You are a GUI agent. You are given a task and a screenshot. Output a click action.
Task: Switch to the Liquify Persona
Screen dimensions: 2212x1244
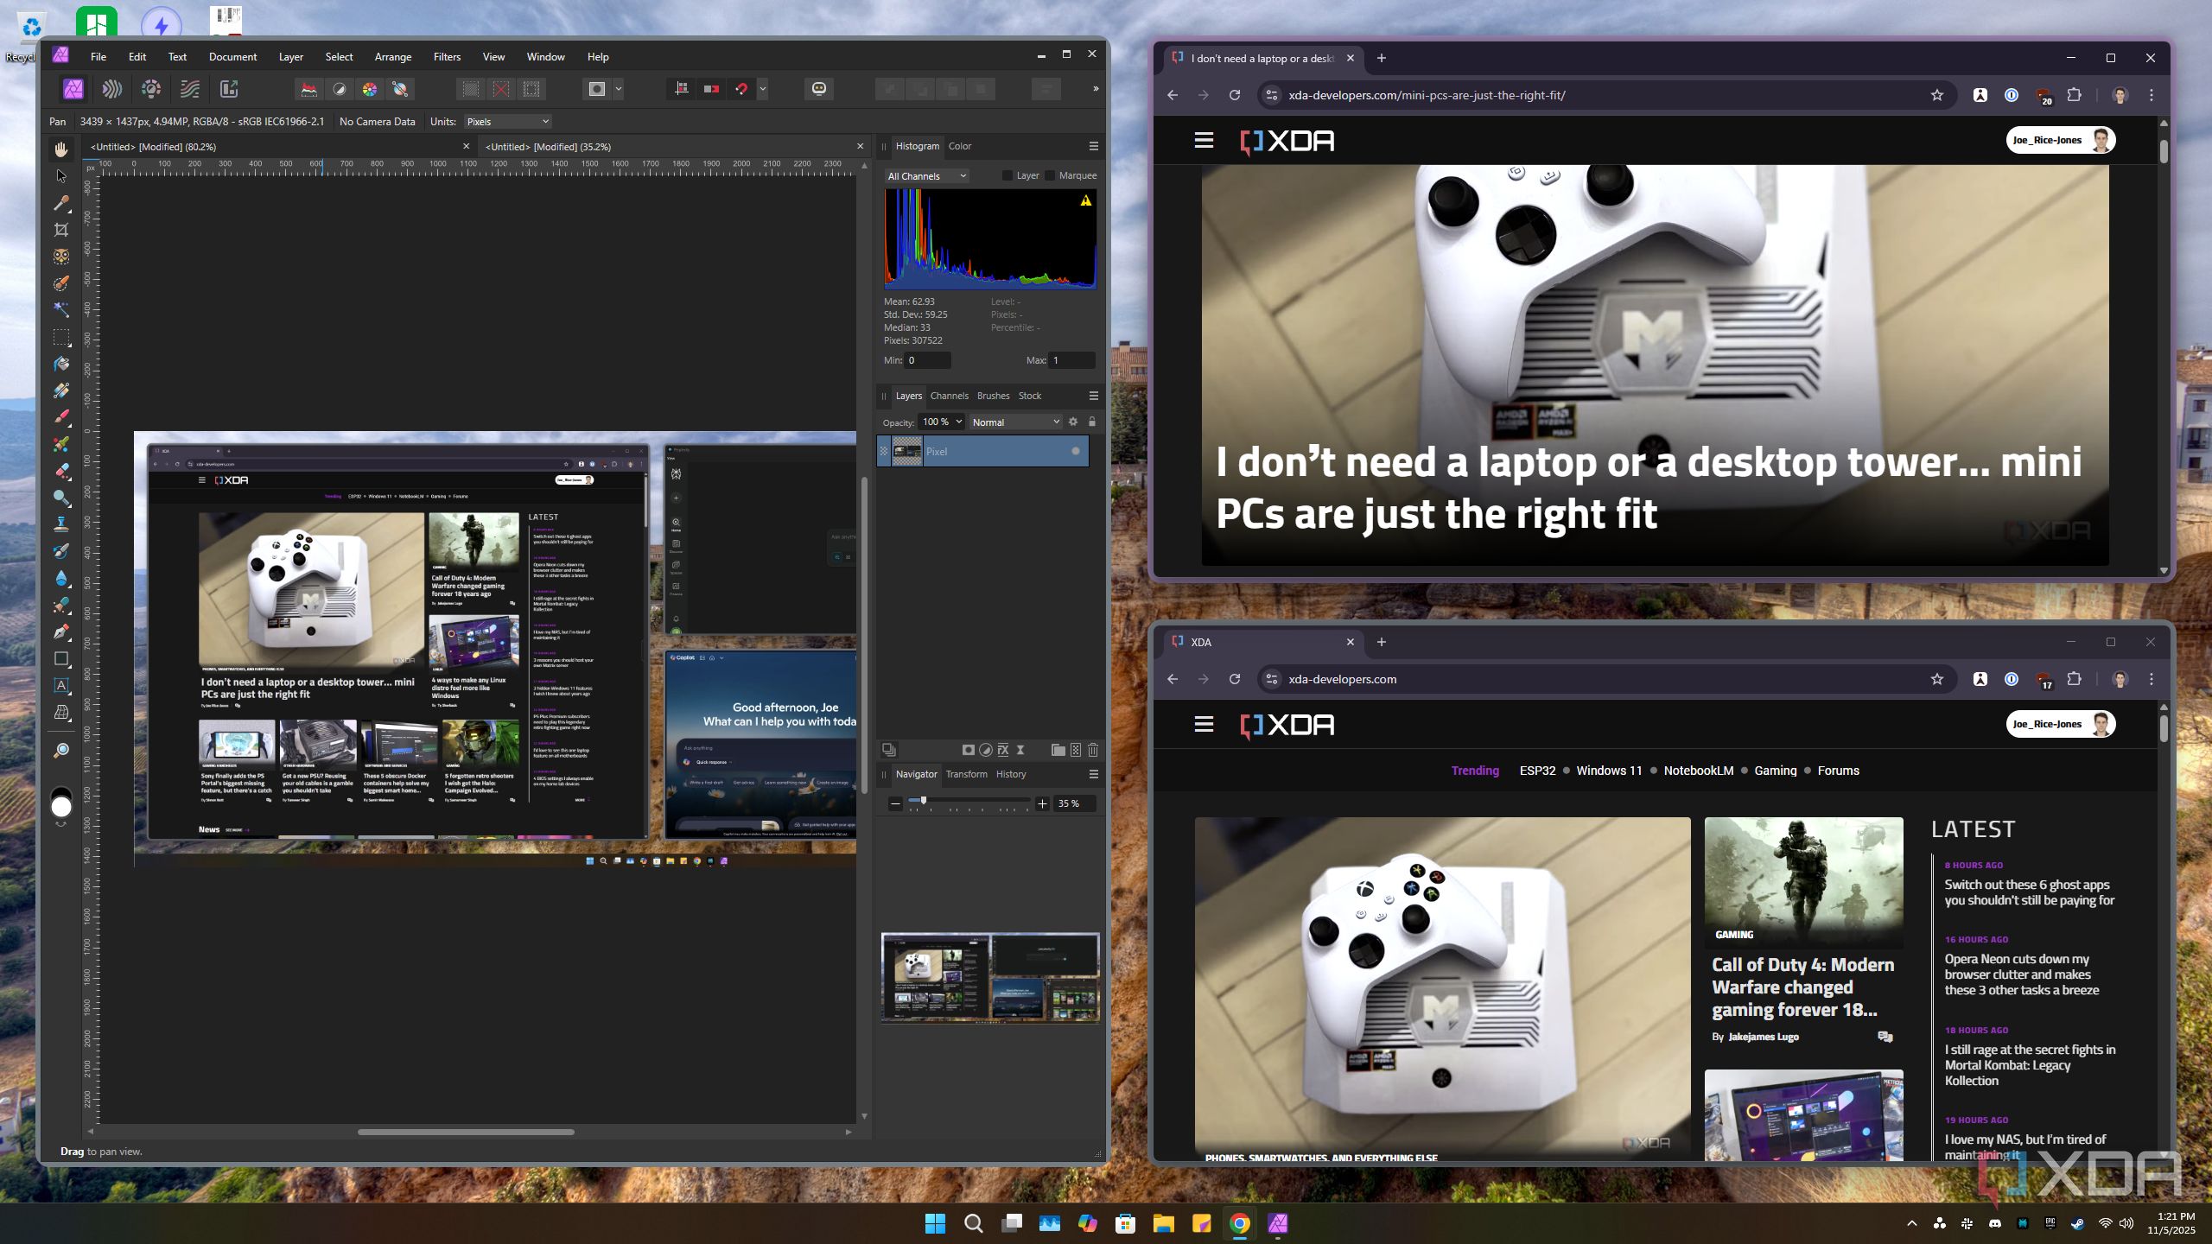[112, 88]
